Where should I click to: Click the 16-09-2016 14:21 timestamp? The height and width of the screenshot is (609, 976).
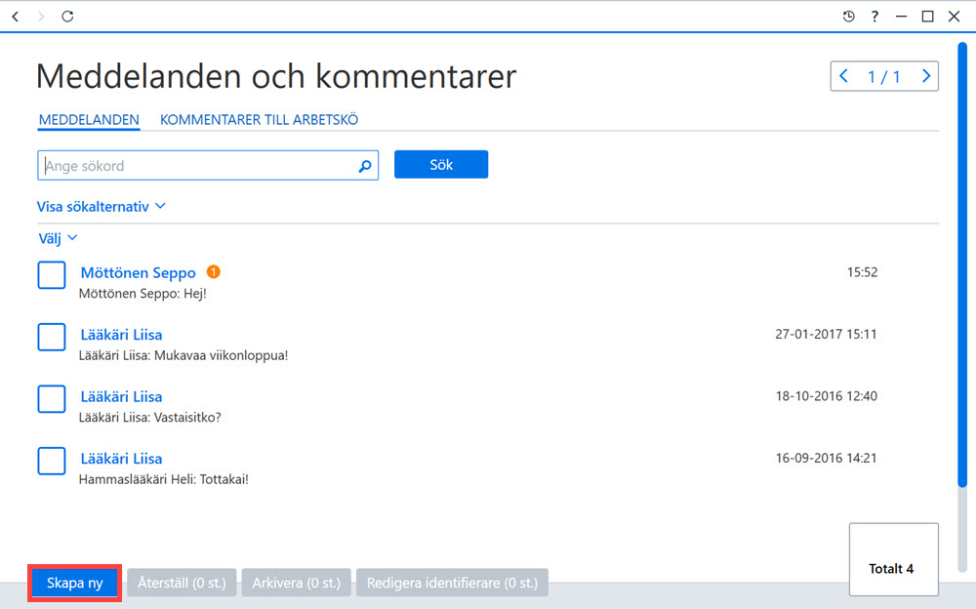(x=826, y=458)
